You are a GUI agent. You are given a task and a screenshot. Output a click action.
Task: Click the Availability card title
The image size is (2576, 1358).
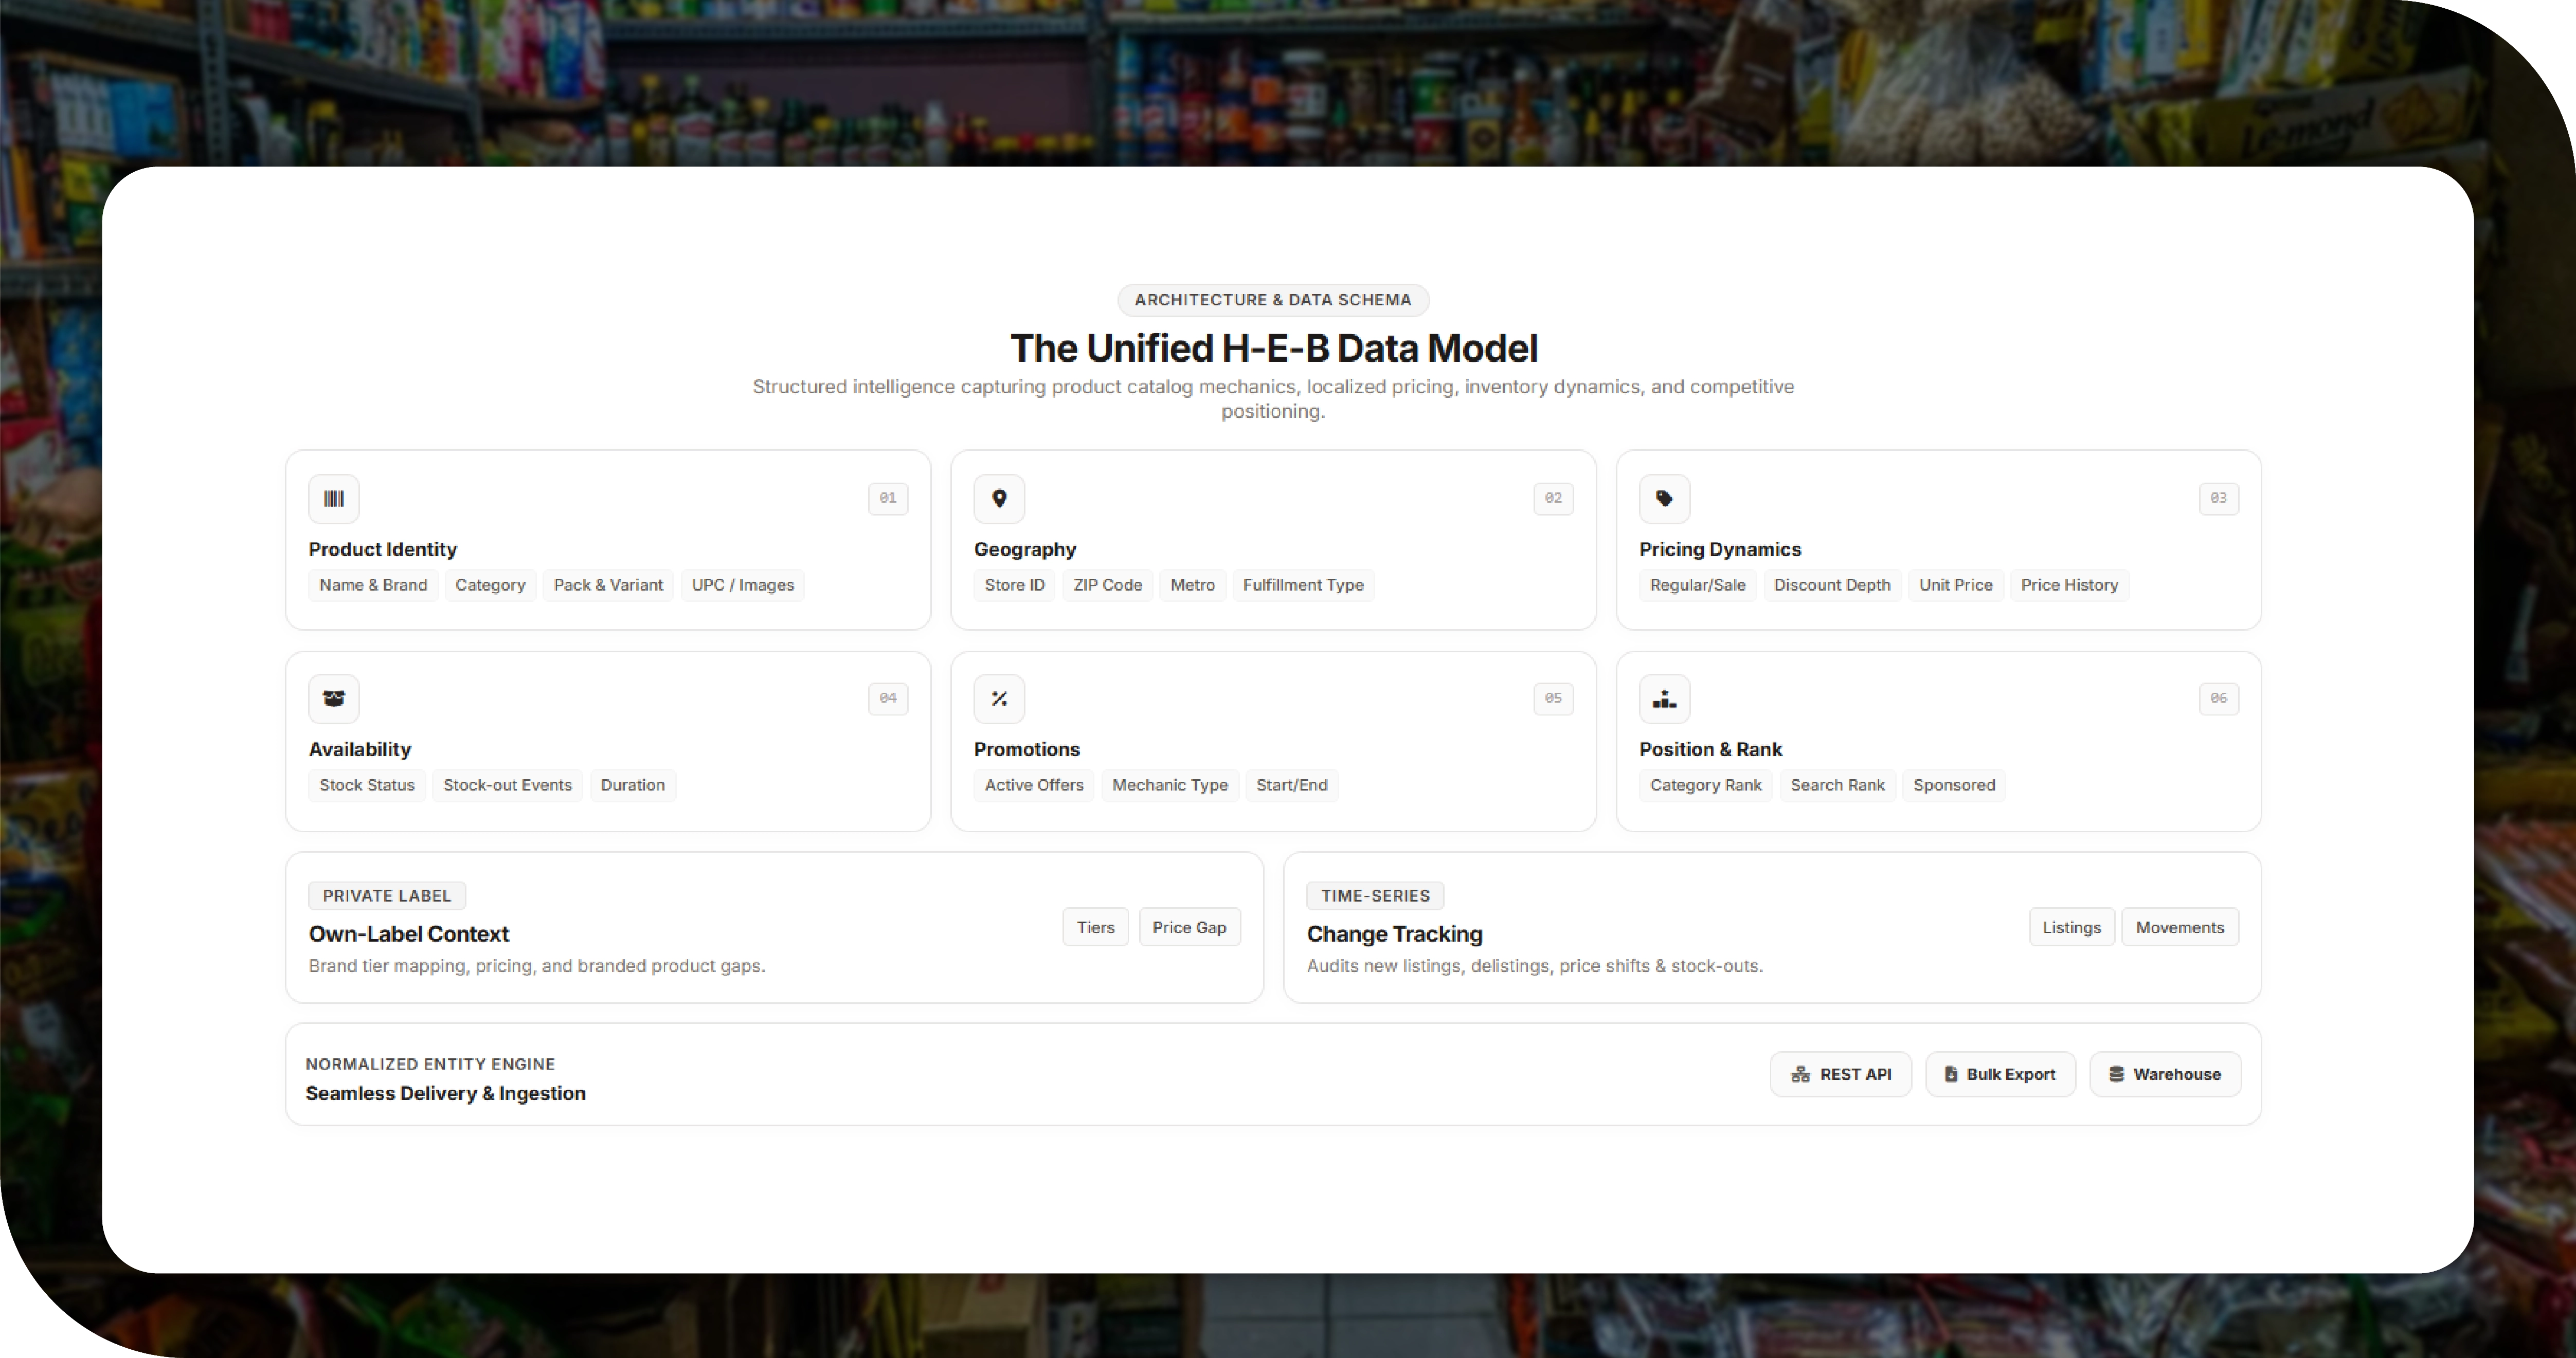click(x=360, y=749)
